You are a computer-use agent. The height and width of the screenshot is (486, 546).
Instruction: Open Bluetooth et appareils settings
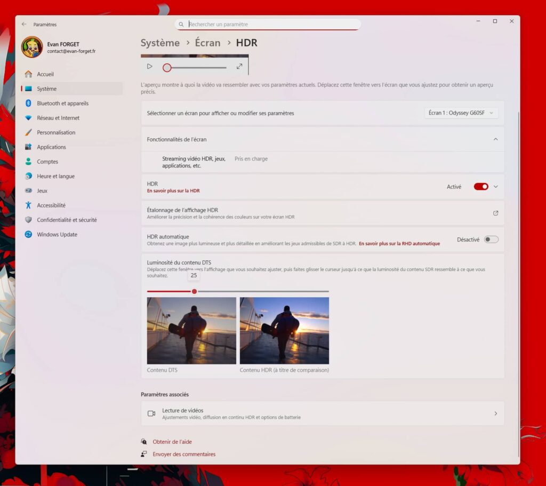pyautogui.click(x=62, y=103)
